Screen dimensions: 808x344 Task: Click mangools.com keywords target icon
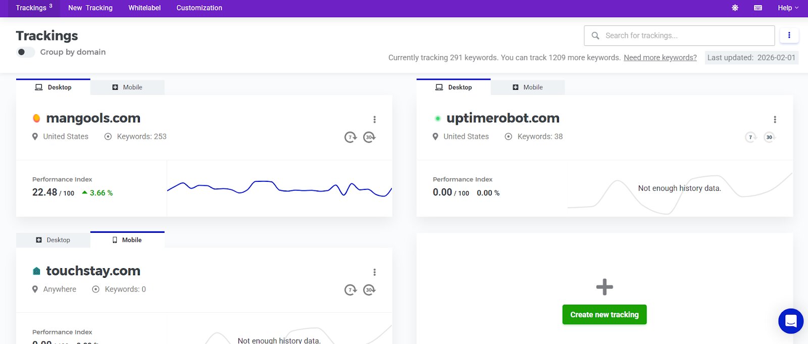pos(108,136)
